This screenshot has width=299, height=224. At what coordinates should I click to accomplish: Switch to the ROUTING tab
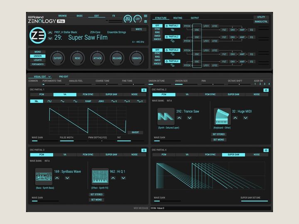pos(178,18)
